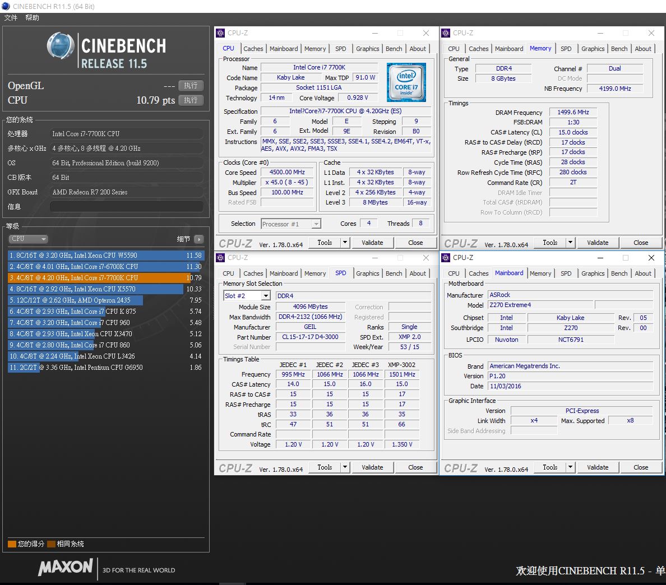
Task: Run the OpenGL test with 执行 button
Action: (x=191, y=86)
